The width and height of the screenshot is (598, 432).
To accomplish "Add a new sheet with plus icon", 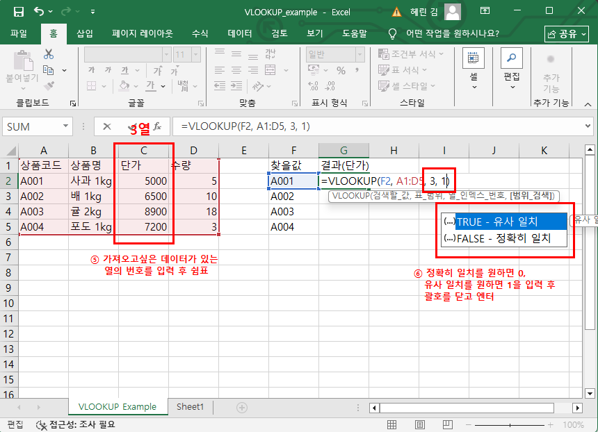I will click(242, 407).
